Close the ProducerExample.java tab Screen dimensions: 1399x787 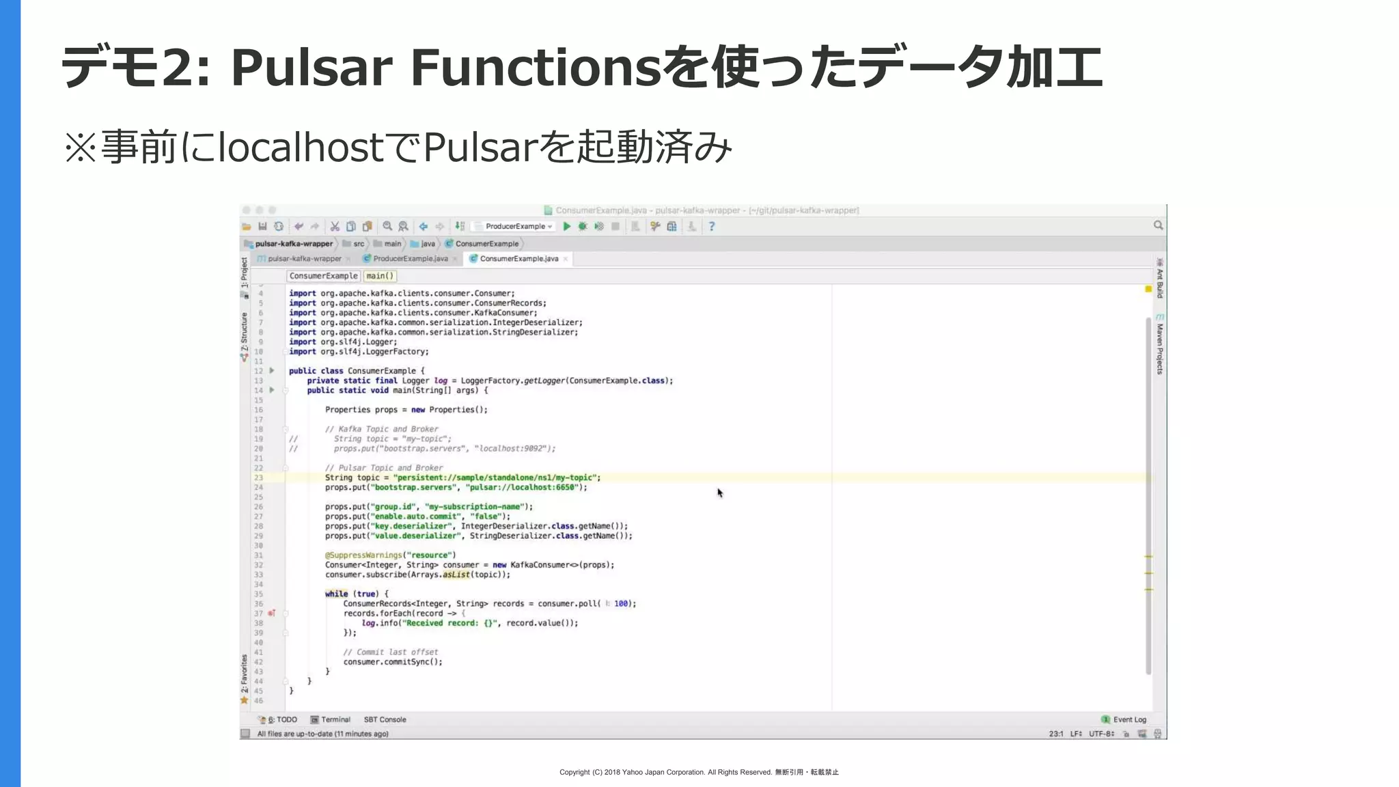pyautogui.click(x=455, y=259)
